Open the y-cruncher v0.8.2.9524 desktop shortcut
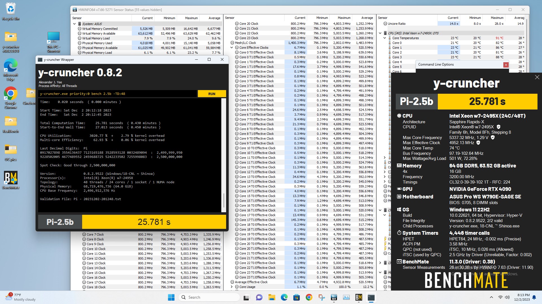The height and width of the screenshot is (304, 542). click(11, 42)
